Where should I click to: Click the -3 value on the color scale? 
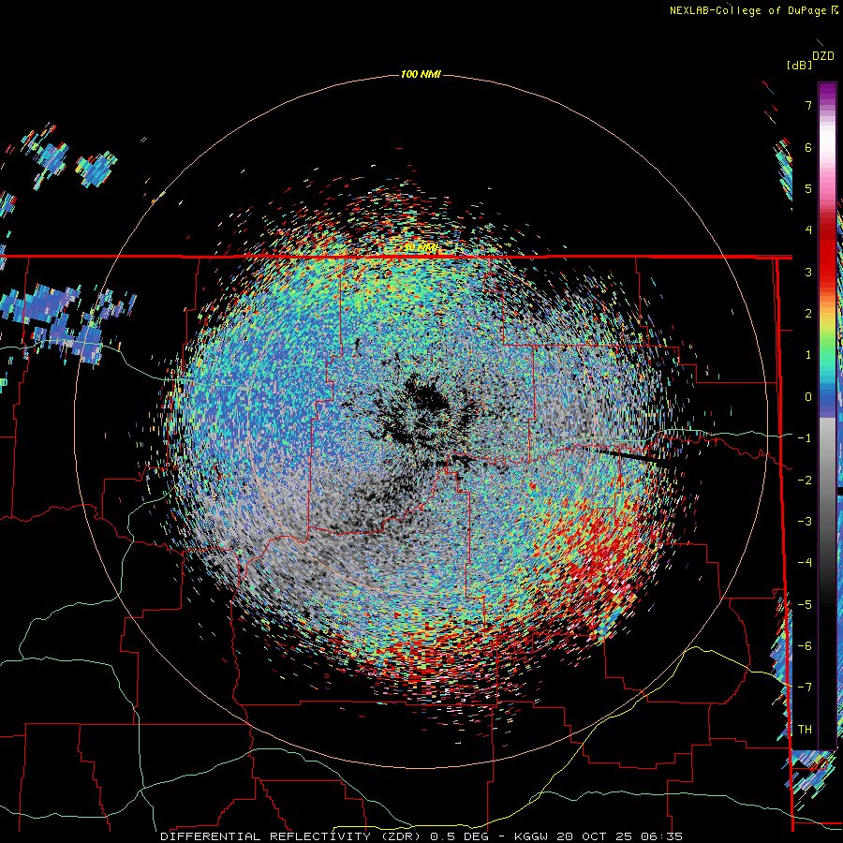(805, 522)
